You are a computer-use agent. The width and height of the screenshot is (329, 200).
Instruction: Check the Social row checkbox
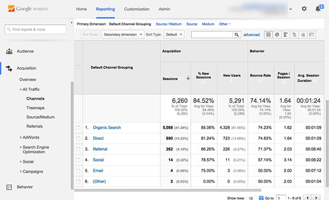tap(78, 160)
